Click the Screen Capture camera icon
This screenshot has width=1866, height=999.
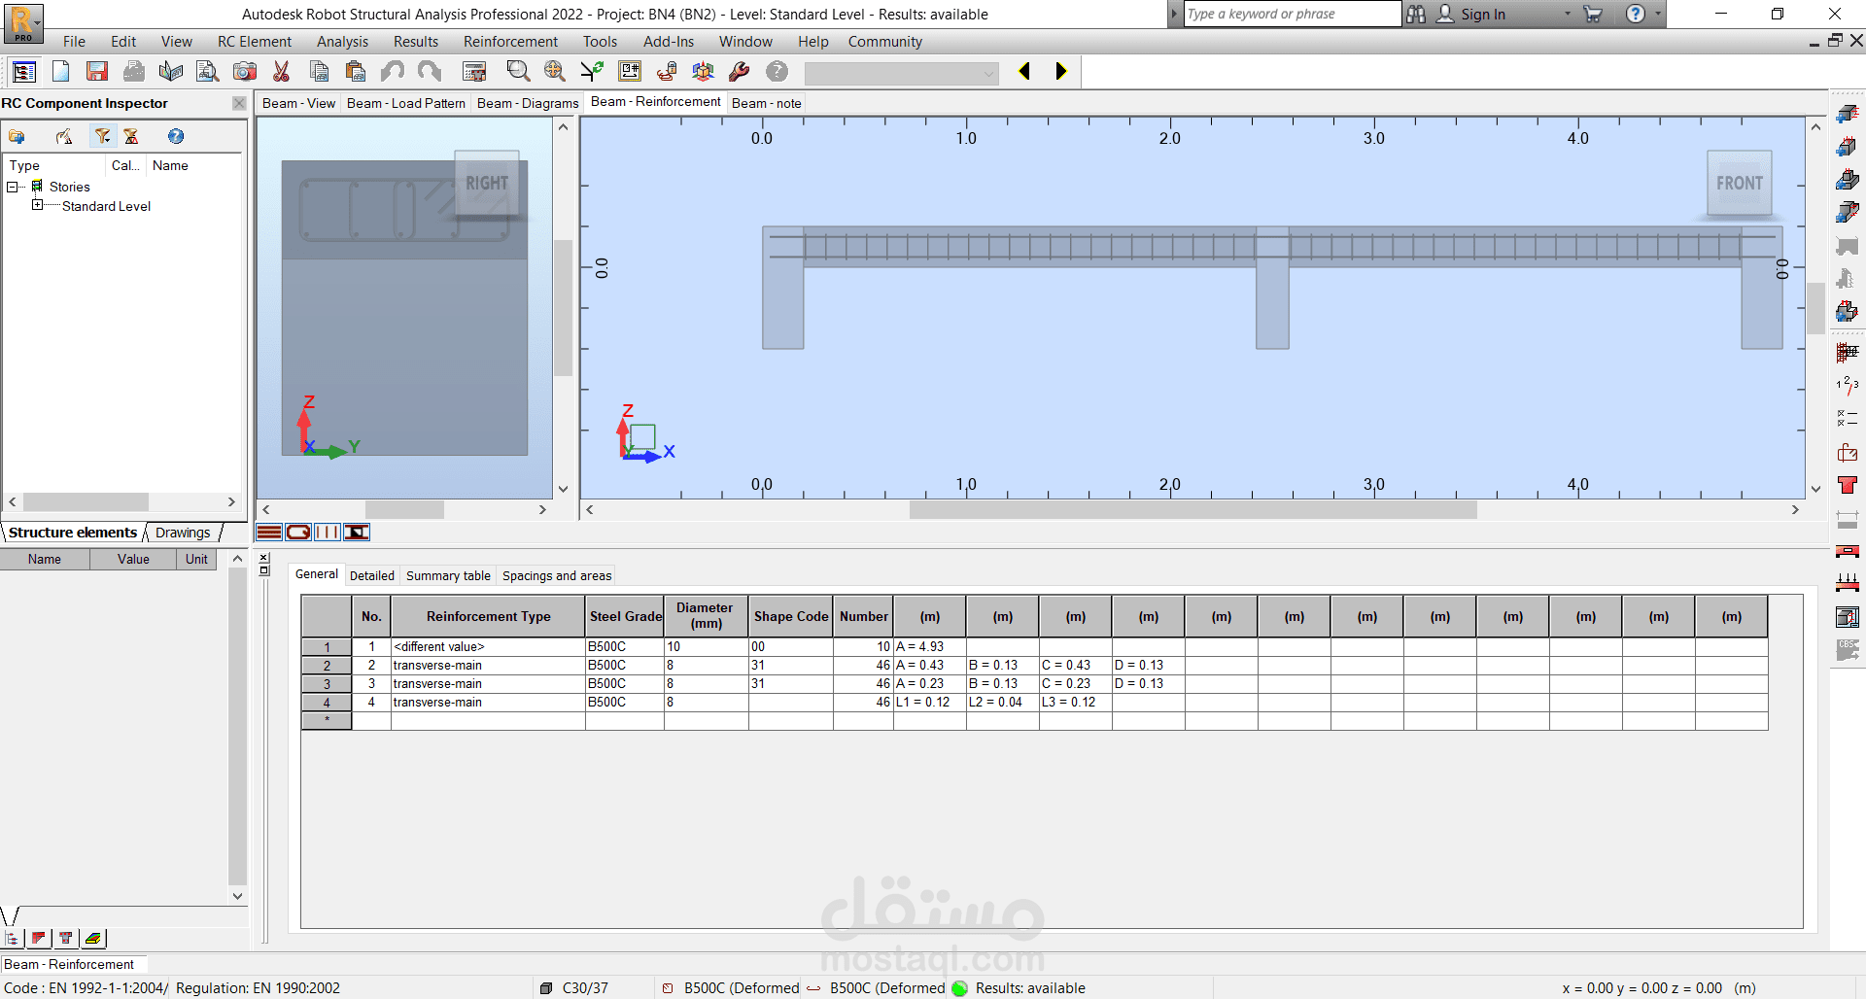point(245,71)
